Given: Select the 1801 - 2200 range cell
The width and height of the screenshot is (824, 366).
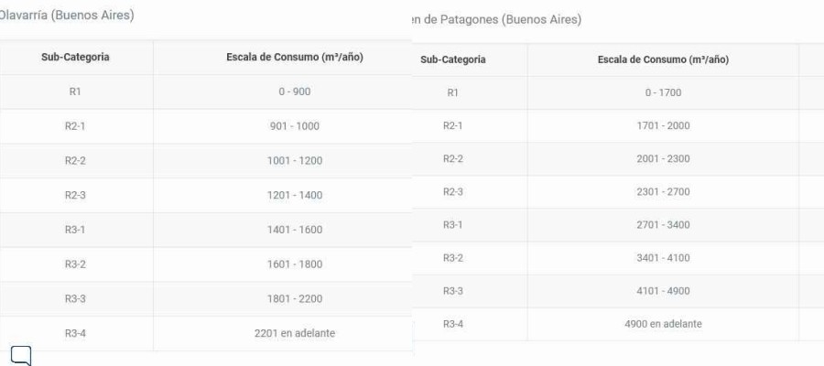Looking at the screenshot, I should (x=295, y=299).
